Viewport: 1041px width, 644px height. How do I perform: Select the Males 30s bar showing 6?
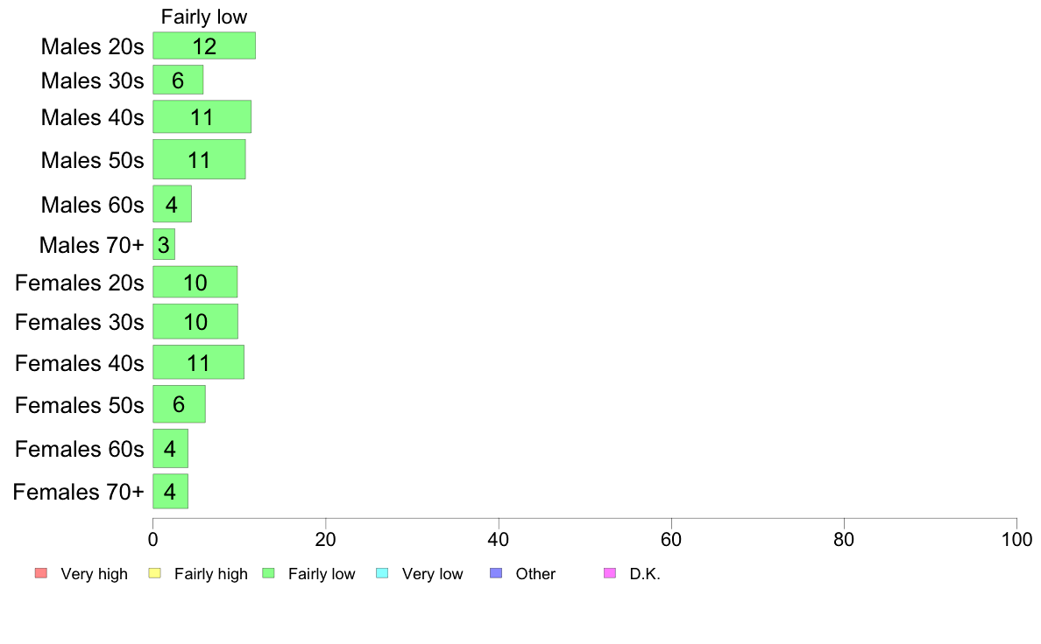[x=178, y=80]
